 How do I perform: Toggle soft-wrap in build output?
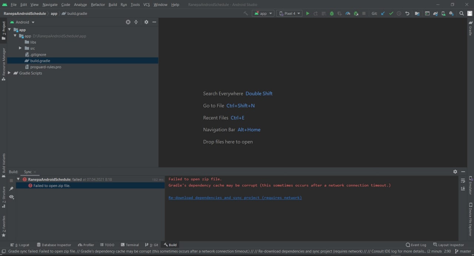(x=463, y=181)
